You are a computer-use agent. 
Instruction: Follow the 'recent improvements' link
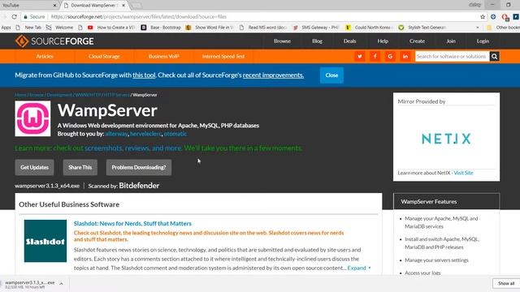point(273,75)
